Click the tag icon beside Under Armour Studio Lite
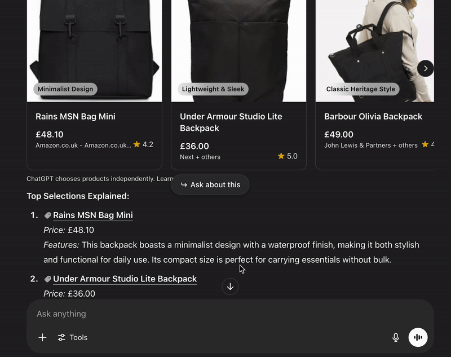Viewport: 451px width, 357px height. coord(48,279)
